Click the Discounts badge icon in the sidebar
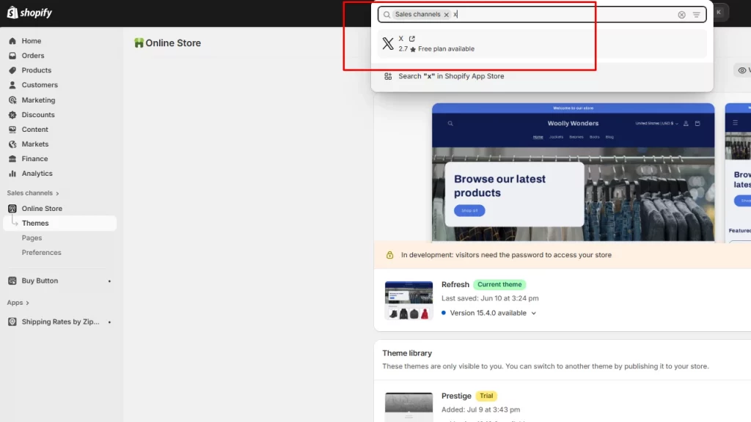 [x=12, y=115]
